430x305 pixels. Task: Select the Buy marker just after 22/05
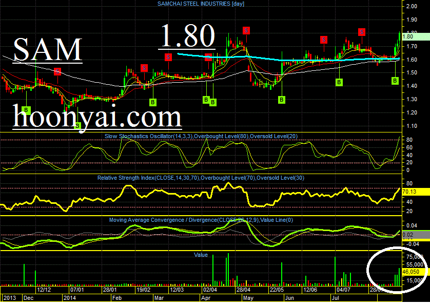tap(281, 100)
